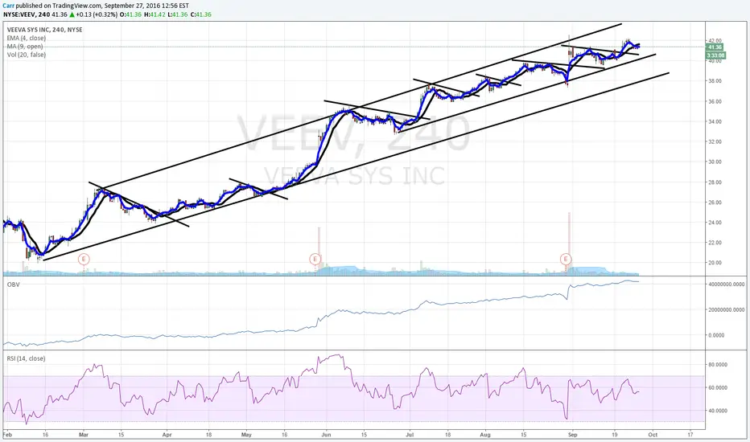Open the Carr author profile link

tap(9, 6)
